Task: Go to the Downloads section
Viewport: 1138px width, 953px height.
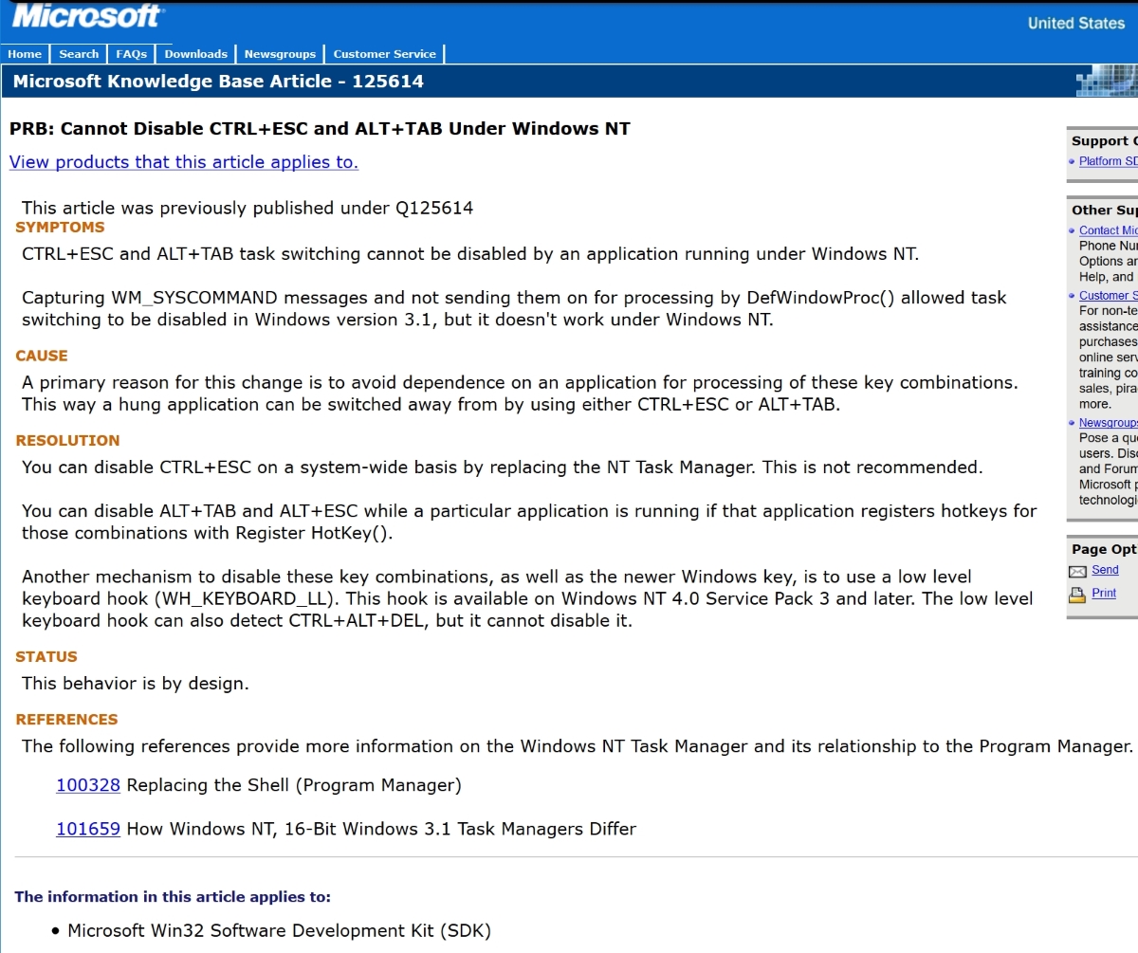Action: [194, 54]
